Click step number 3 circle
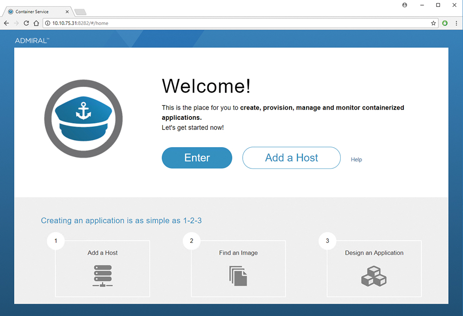The height and width of the screenshot is (316, 463). click(327, 241)
